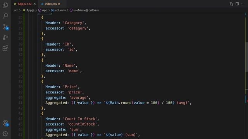
Task: Close the App.js tab
Action: point(34,4)
